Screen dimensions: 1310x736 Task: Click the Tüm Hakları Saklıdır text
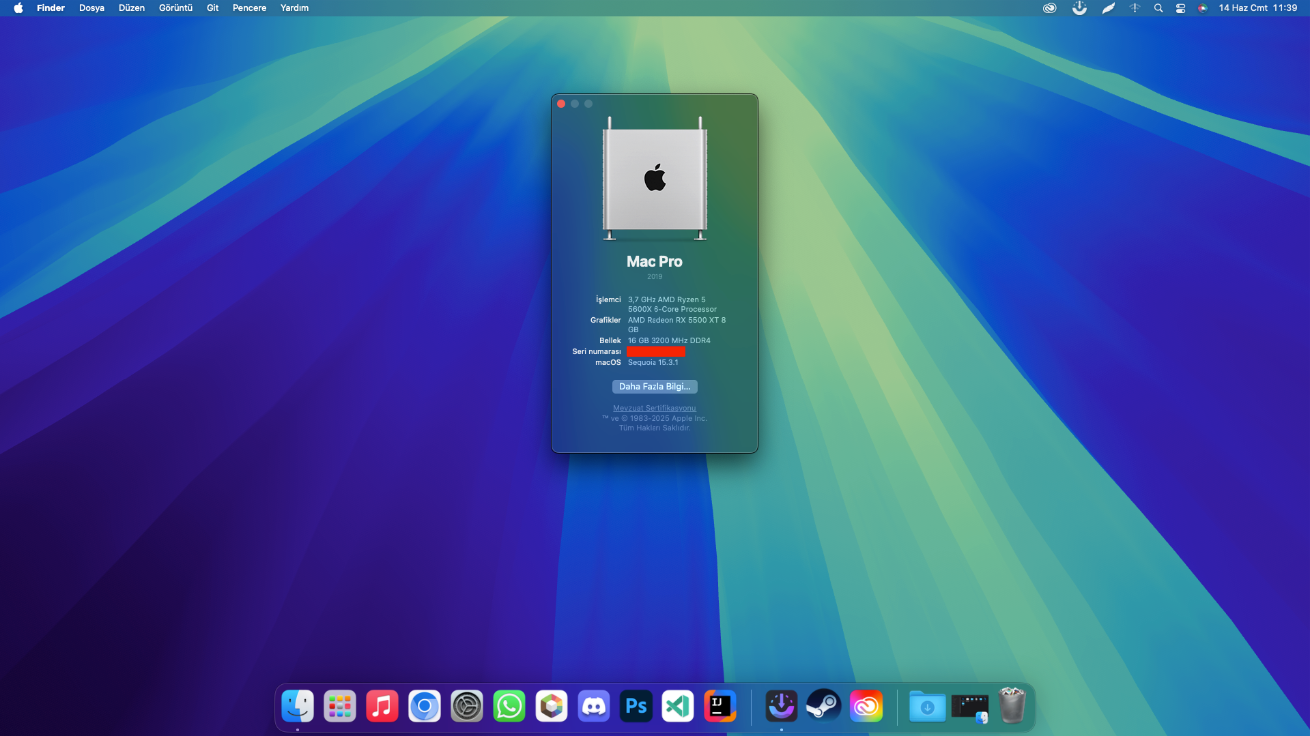coord(655,428)
